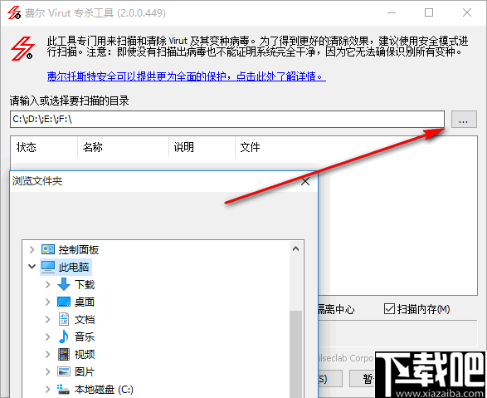Click the folder tree scrollbar up arrow
The width and height of the screenshot is (487, 398).
(x=295, y=248)
